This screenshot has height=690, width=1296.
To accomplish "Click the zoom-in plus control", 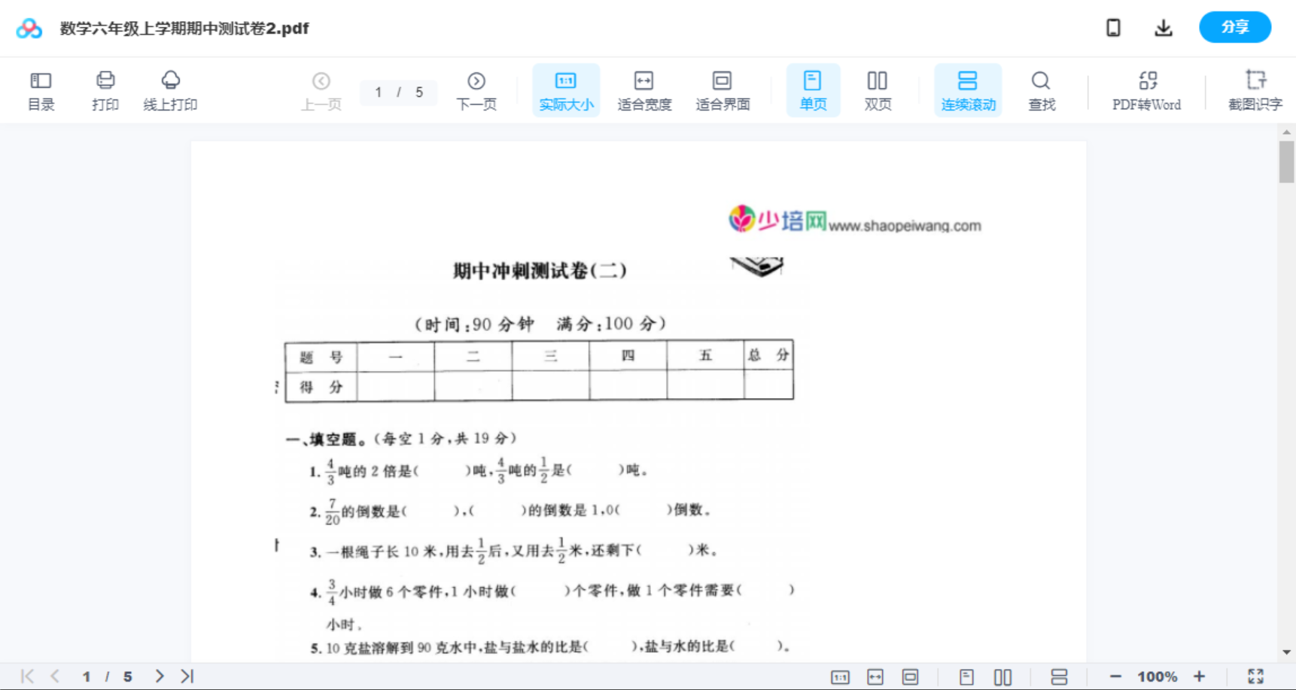I will coord(1200,676).
